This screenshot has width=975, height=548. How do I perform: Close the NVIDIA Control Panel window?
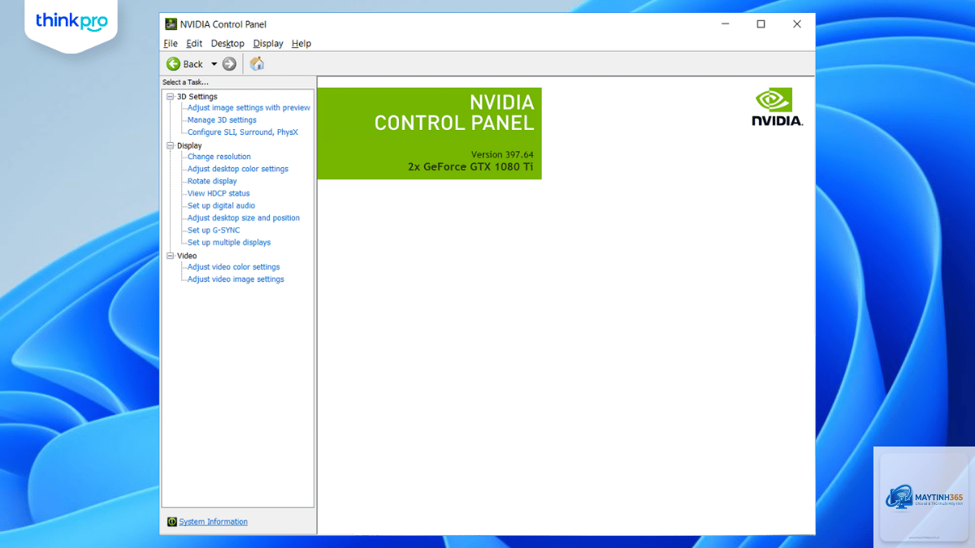click(x=797, y=24)
